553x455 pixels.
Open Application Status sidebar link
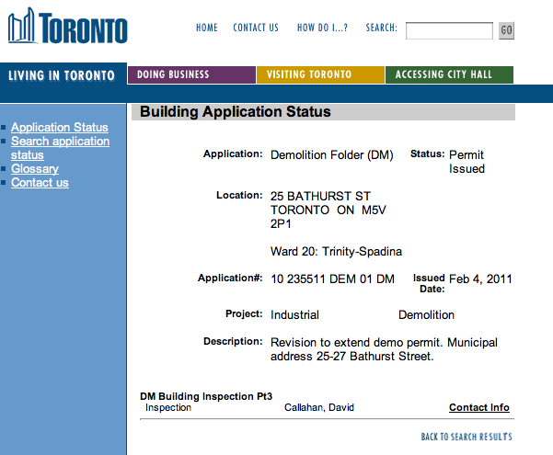tap(60, 127)
